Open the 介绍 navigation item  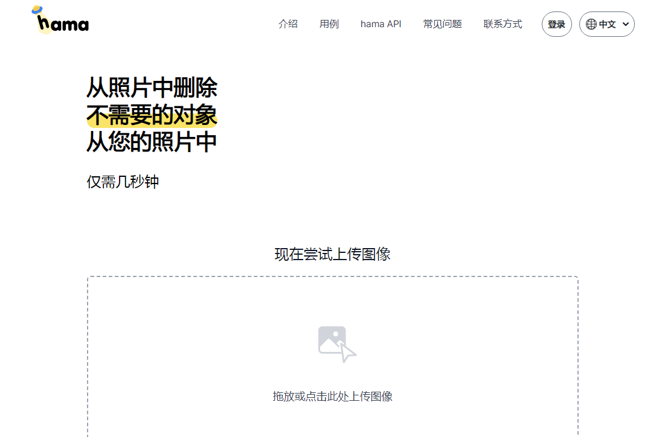pos(288,24)
